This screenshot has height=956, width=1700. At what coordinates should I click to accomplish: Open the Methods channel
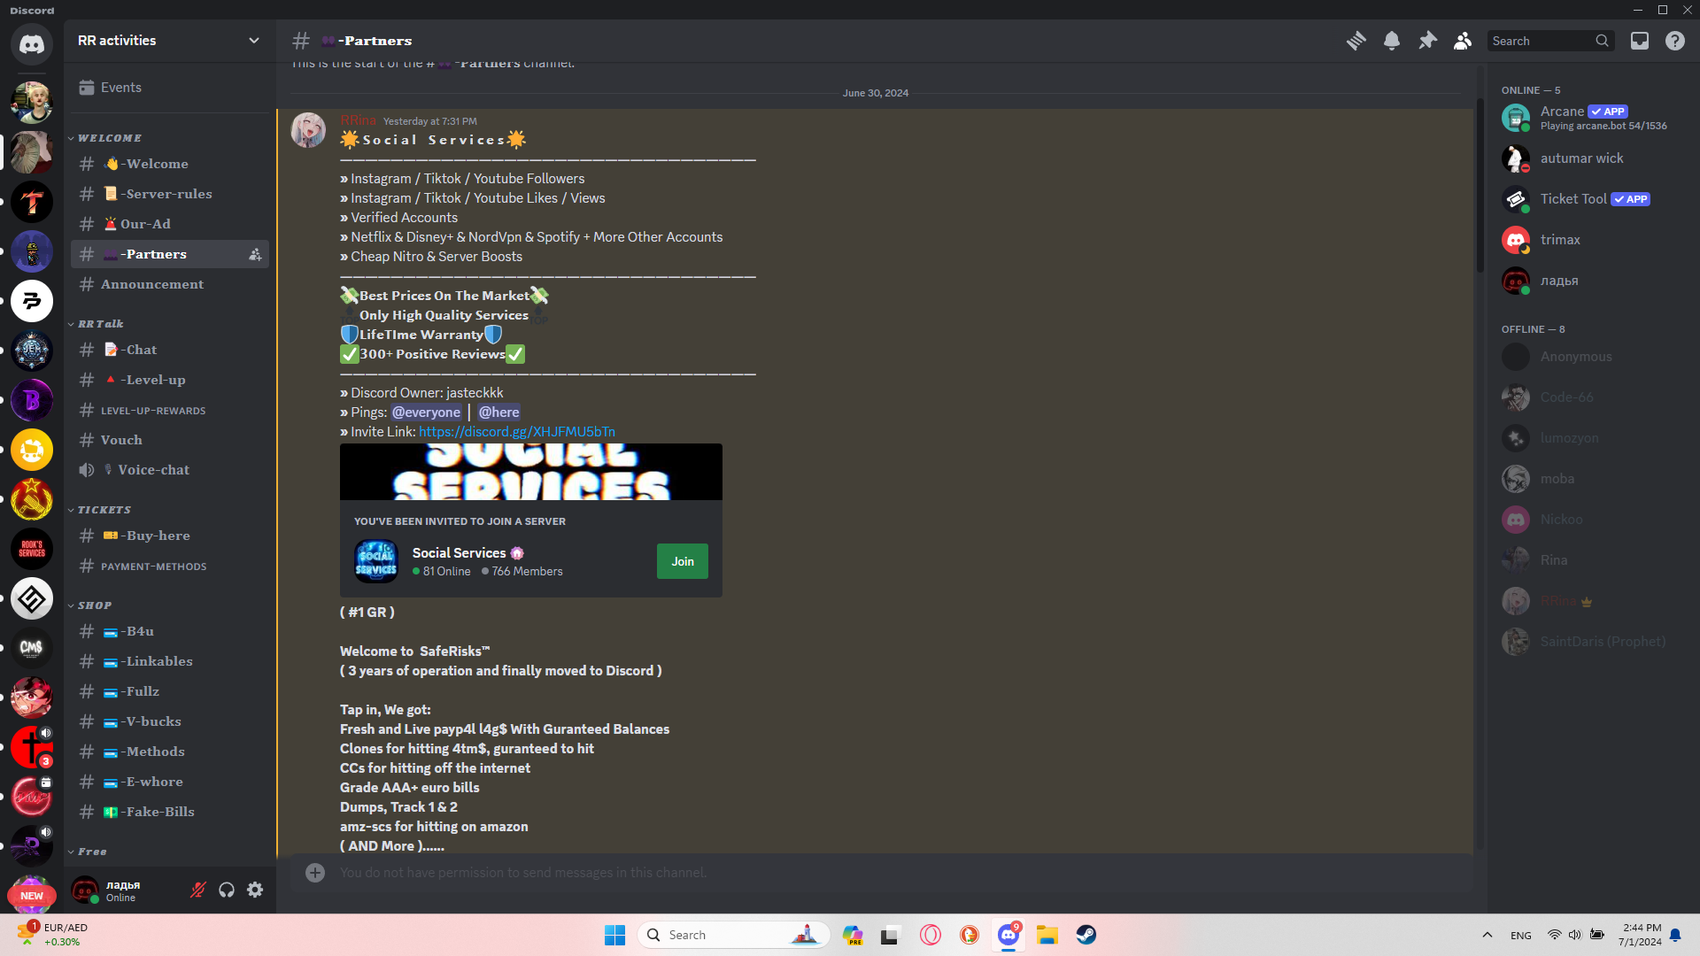point(169,752)
